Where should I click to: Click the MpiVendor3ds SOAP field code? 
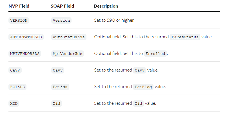(68, 54)
